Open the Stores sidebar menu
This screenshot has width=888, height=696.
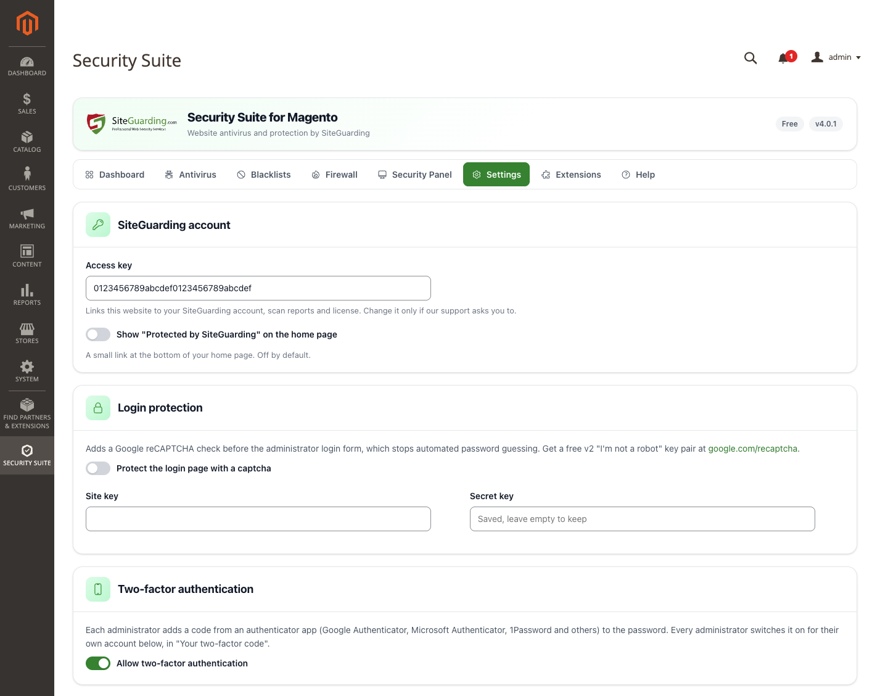click(x=27, y=333)
